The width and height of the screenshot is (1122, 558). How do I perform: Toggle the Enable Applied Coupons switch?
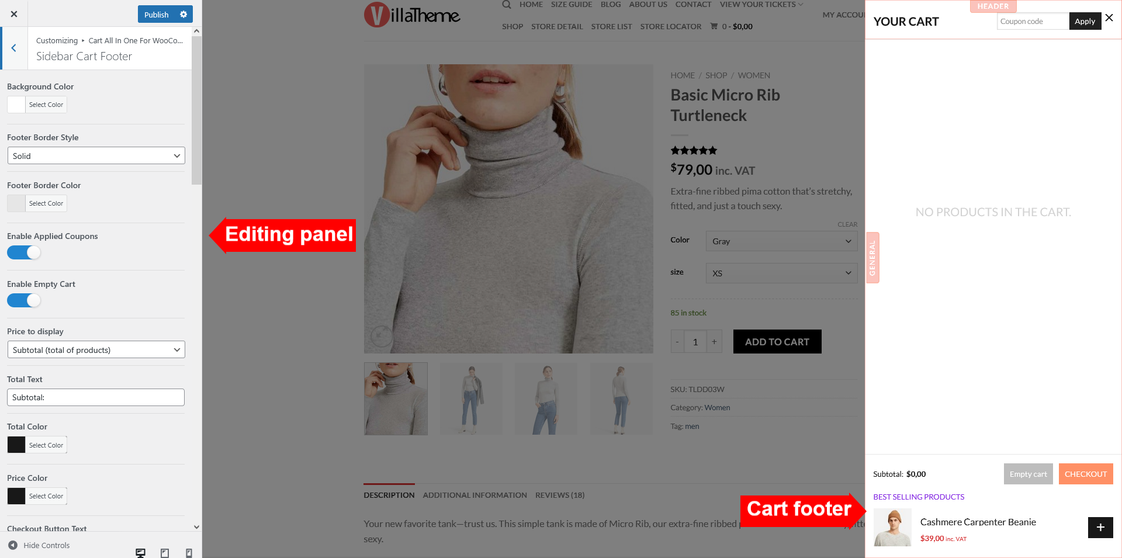pos(24,252)
